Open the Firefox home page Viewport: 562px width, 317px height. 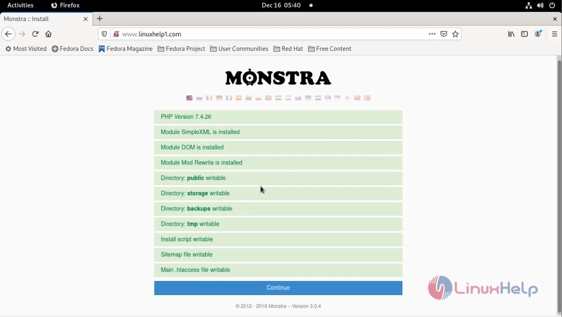coord(48,34)
